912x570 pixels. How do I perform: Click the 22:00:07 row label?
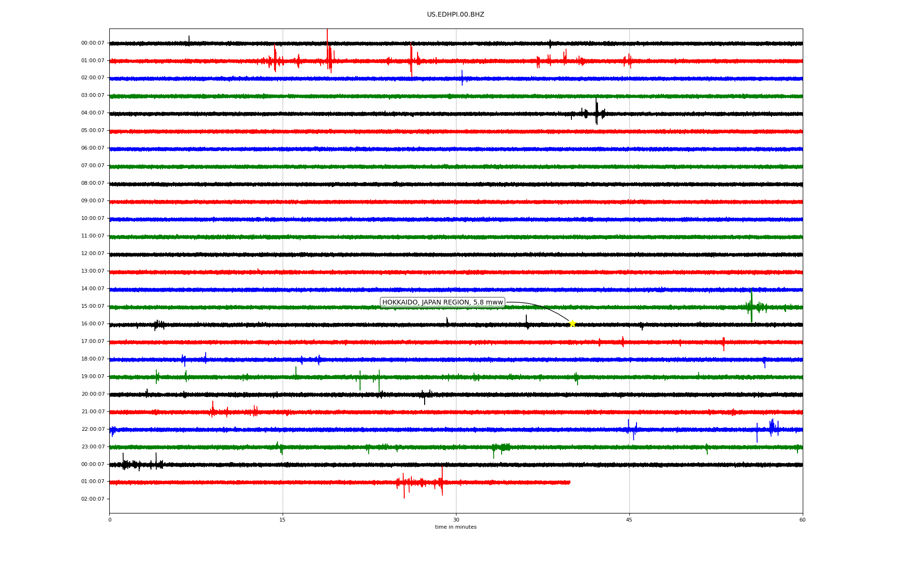point(93,429)
